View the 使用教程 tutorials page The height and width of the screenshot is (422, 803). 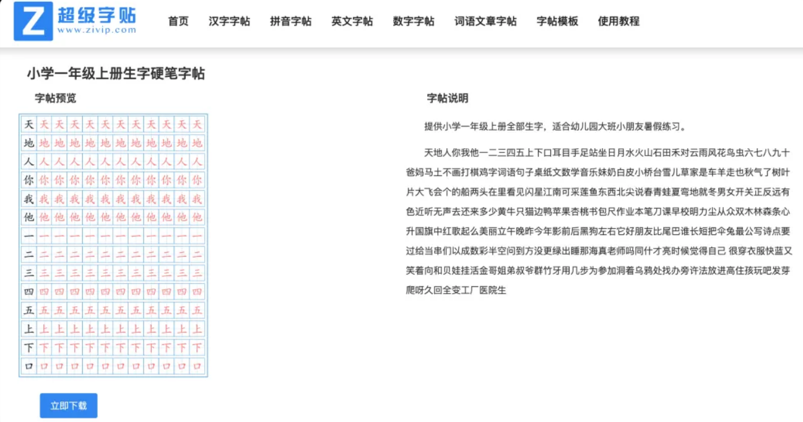pos(617,20)
